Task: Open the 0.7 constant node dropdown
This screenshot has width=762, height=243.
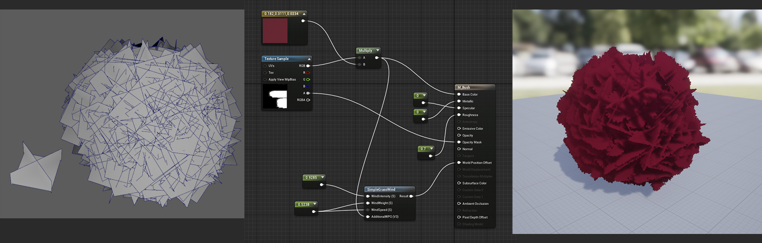Action: (x=431, y=149)
